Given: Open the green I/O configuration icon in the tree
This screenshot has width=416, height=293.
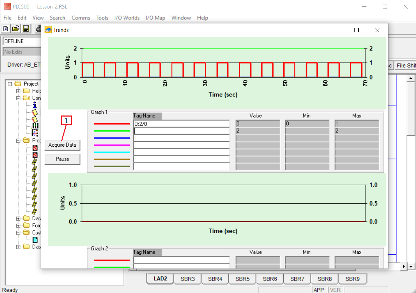Looking at the screenshot, I should point(35,126).
